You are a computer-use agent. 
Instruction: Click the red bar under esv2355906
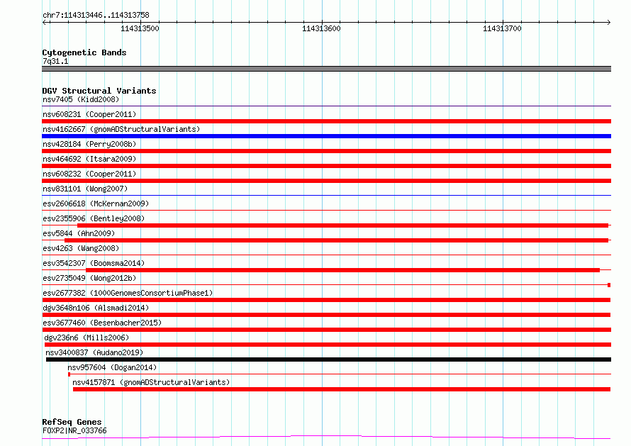tap(343, 225)
